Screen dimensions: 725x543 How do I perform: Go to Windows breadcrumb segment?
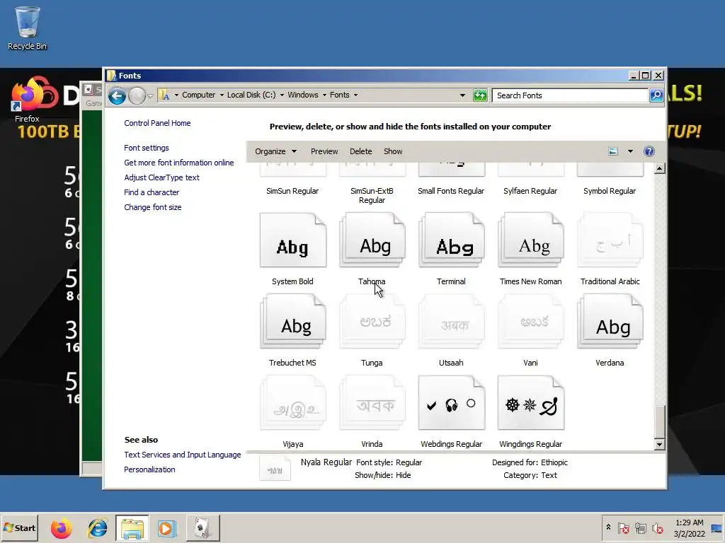point(303,95)
